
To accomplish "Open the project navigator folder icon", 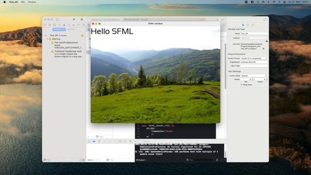I will (45, 25).
